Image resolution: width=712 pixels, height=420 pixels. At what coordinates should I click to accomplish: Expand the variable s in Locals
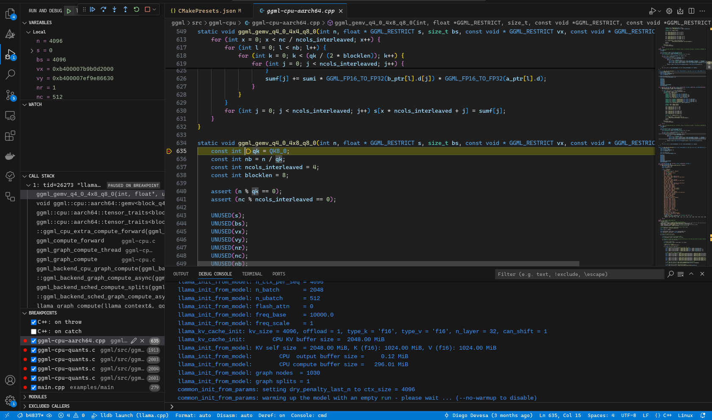[32, 50]
